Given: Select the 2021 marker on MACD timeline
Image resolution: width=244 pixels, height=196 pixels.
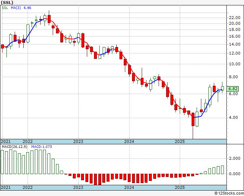Looking at the screenshot, I should tap(6, 187).
